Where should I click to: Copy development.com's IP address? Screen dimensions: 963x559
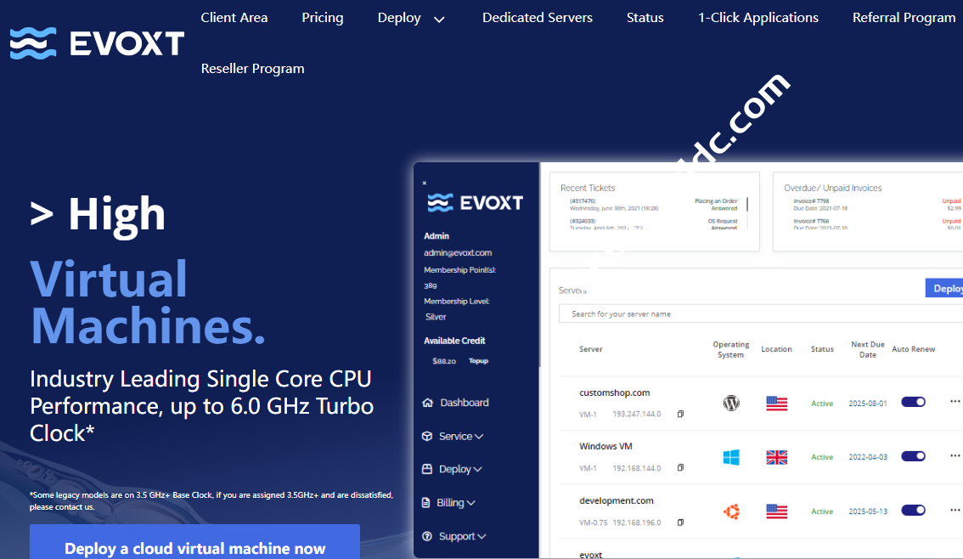tap(679, 522)
